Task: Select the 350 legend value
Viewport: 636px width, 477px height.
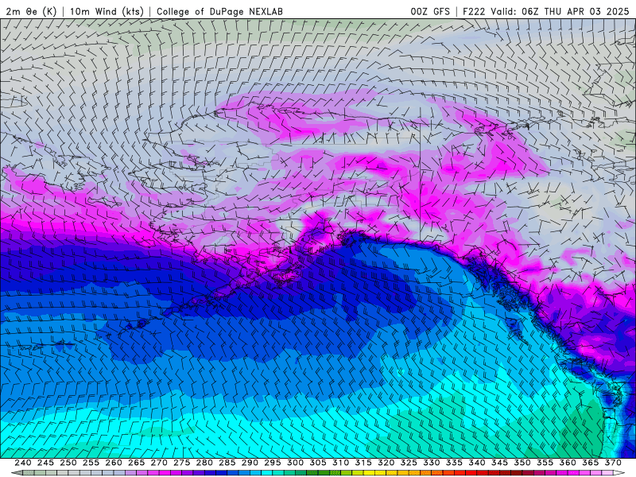Action: (522, 463)
